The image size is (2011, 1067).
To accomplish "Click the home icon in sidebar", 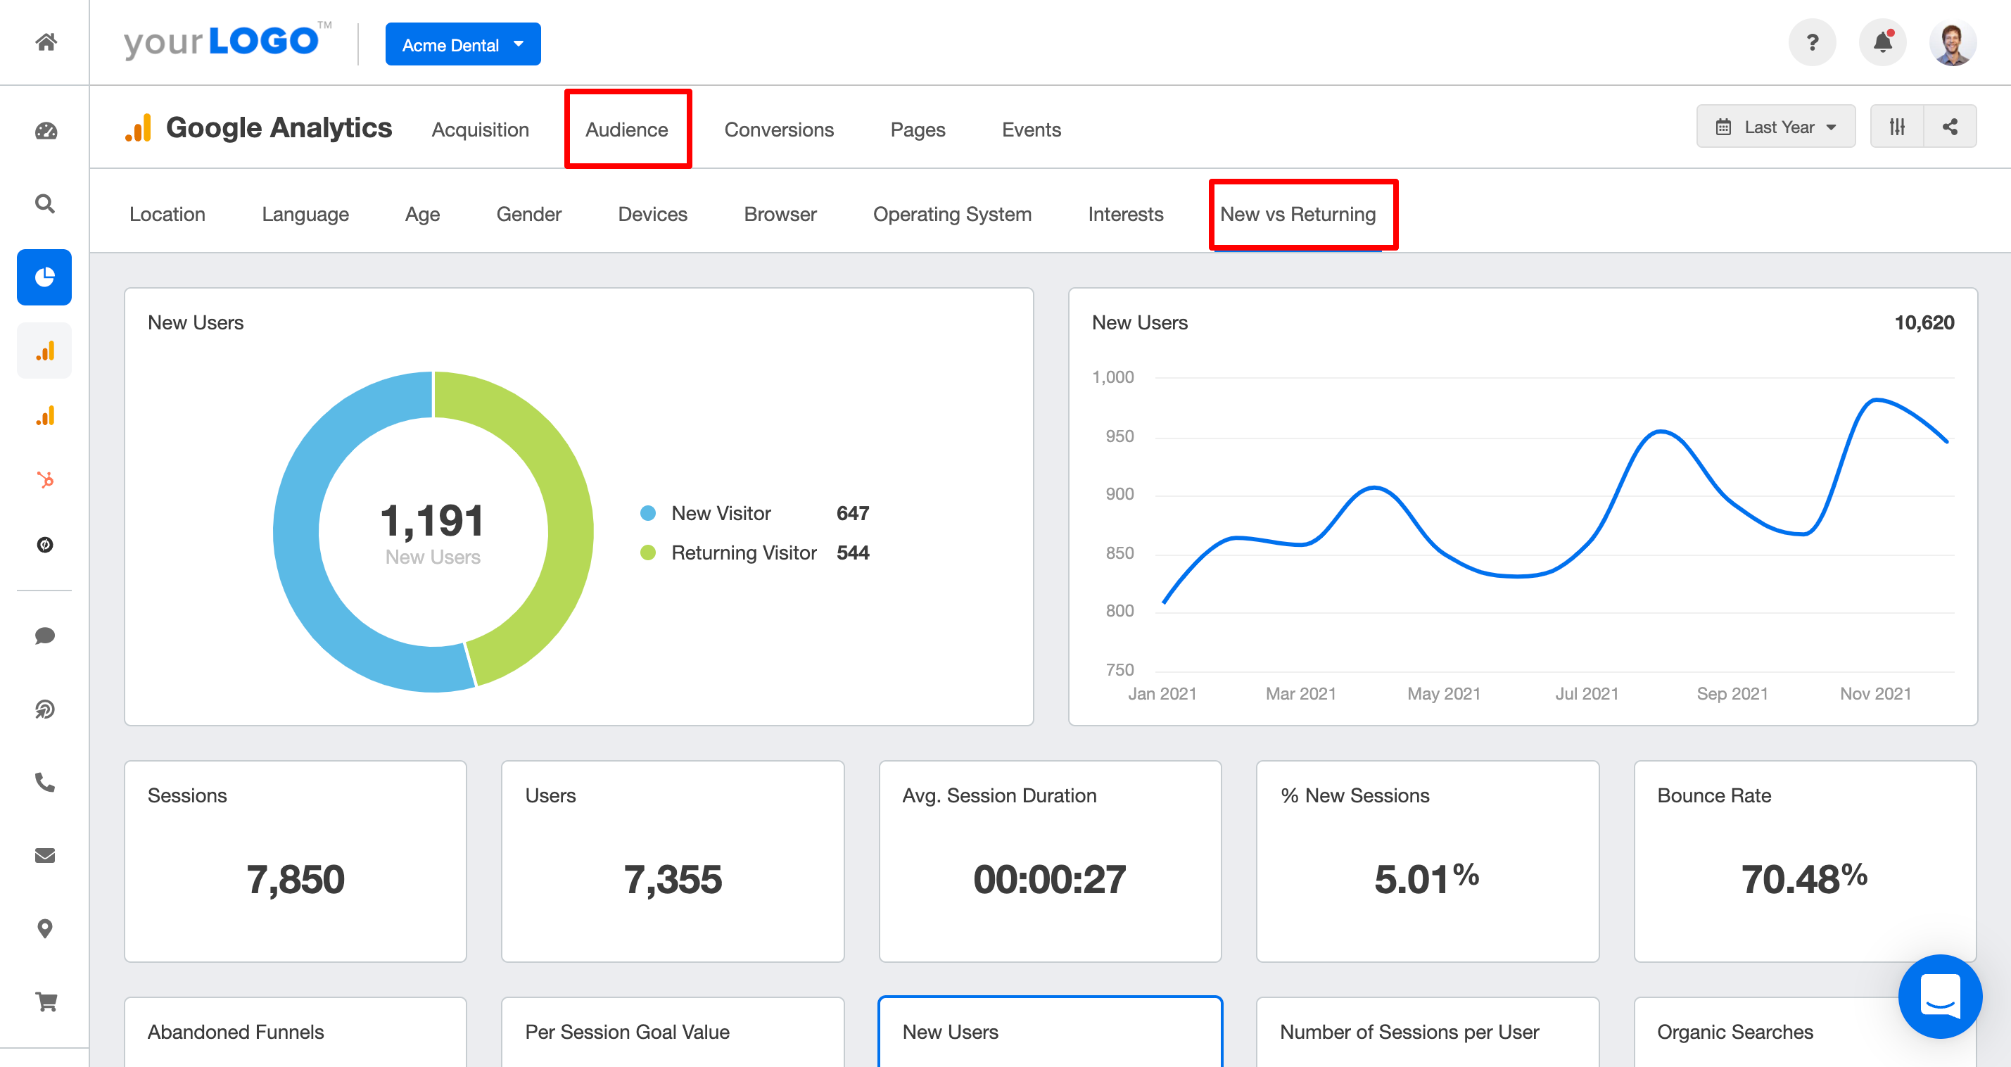I will coord(45,42).
